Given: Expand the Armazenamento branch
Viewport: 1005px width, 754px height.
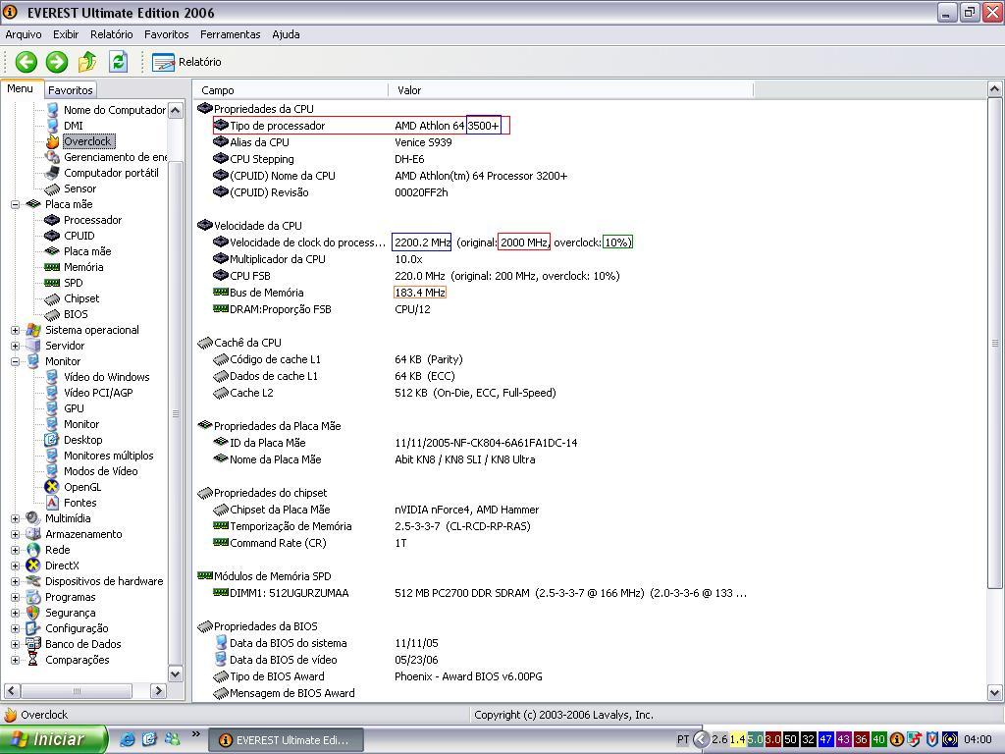Looking at the screenshot, I should pyautogui.click(x=16, y=534).
